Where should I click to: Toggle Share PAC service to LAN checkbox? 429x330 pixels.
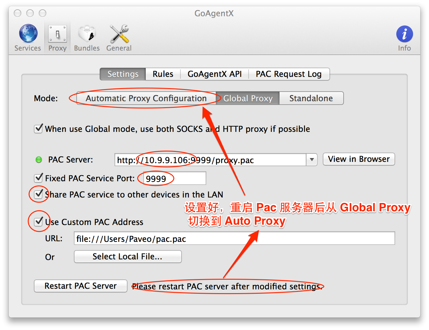click(38, 194)
